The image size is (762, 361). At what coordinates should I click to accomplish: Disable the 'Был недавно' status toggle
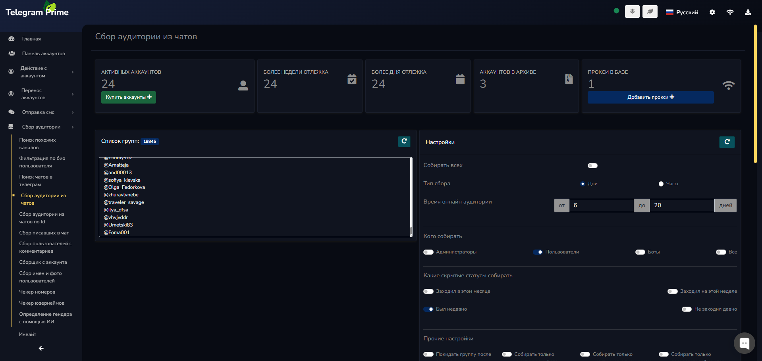click(x=428, y=309)
